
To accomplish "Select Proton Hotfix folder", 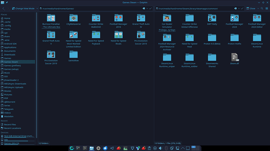I will [234, 39].
